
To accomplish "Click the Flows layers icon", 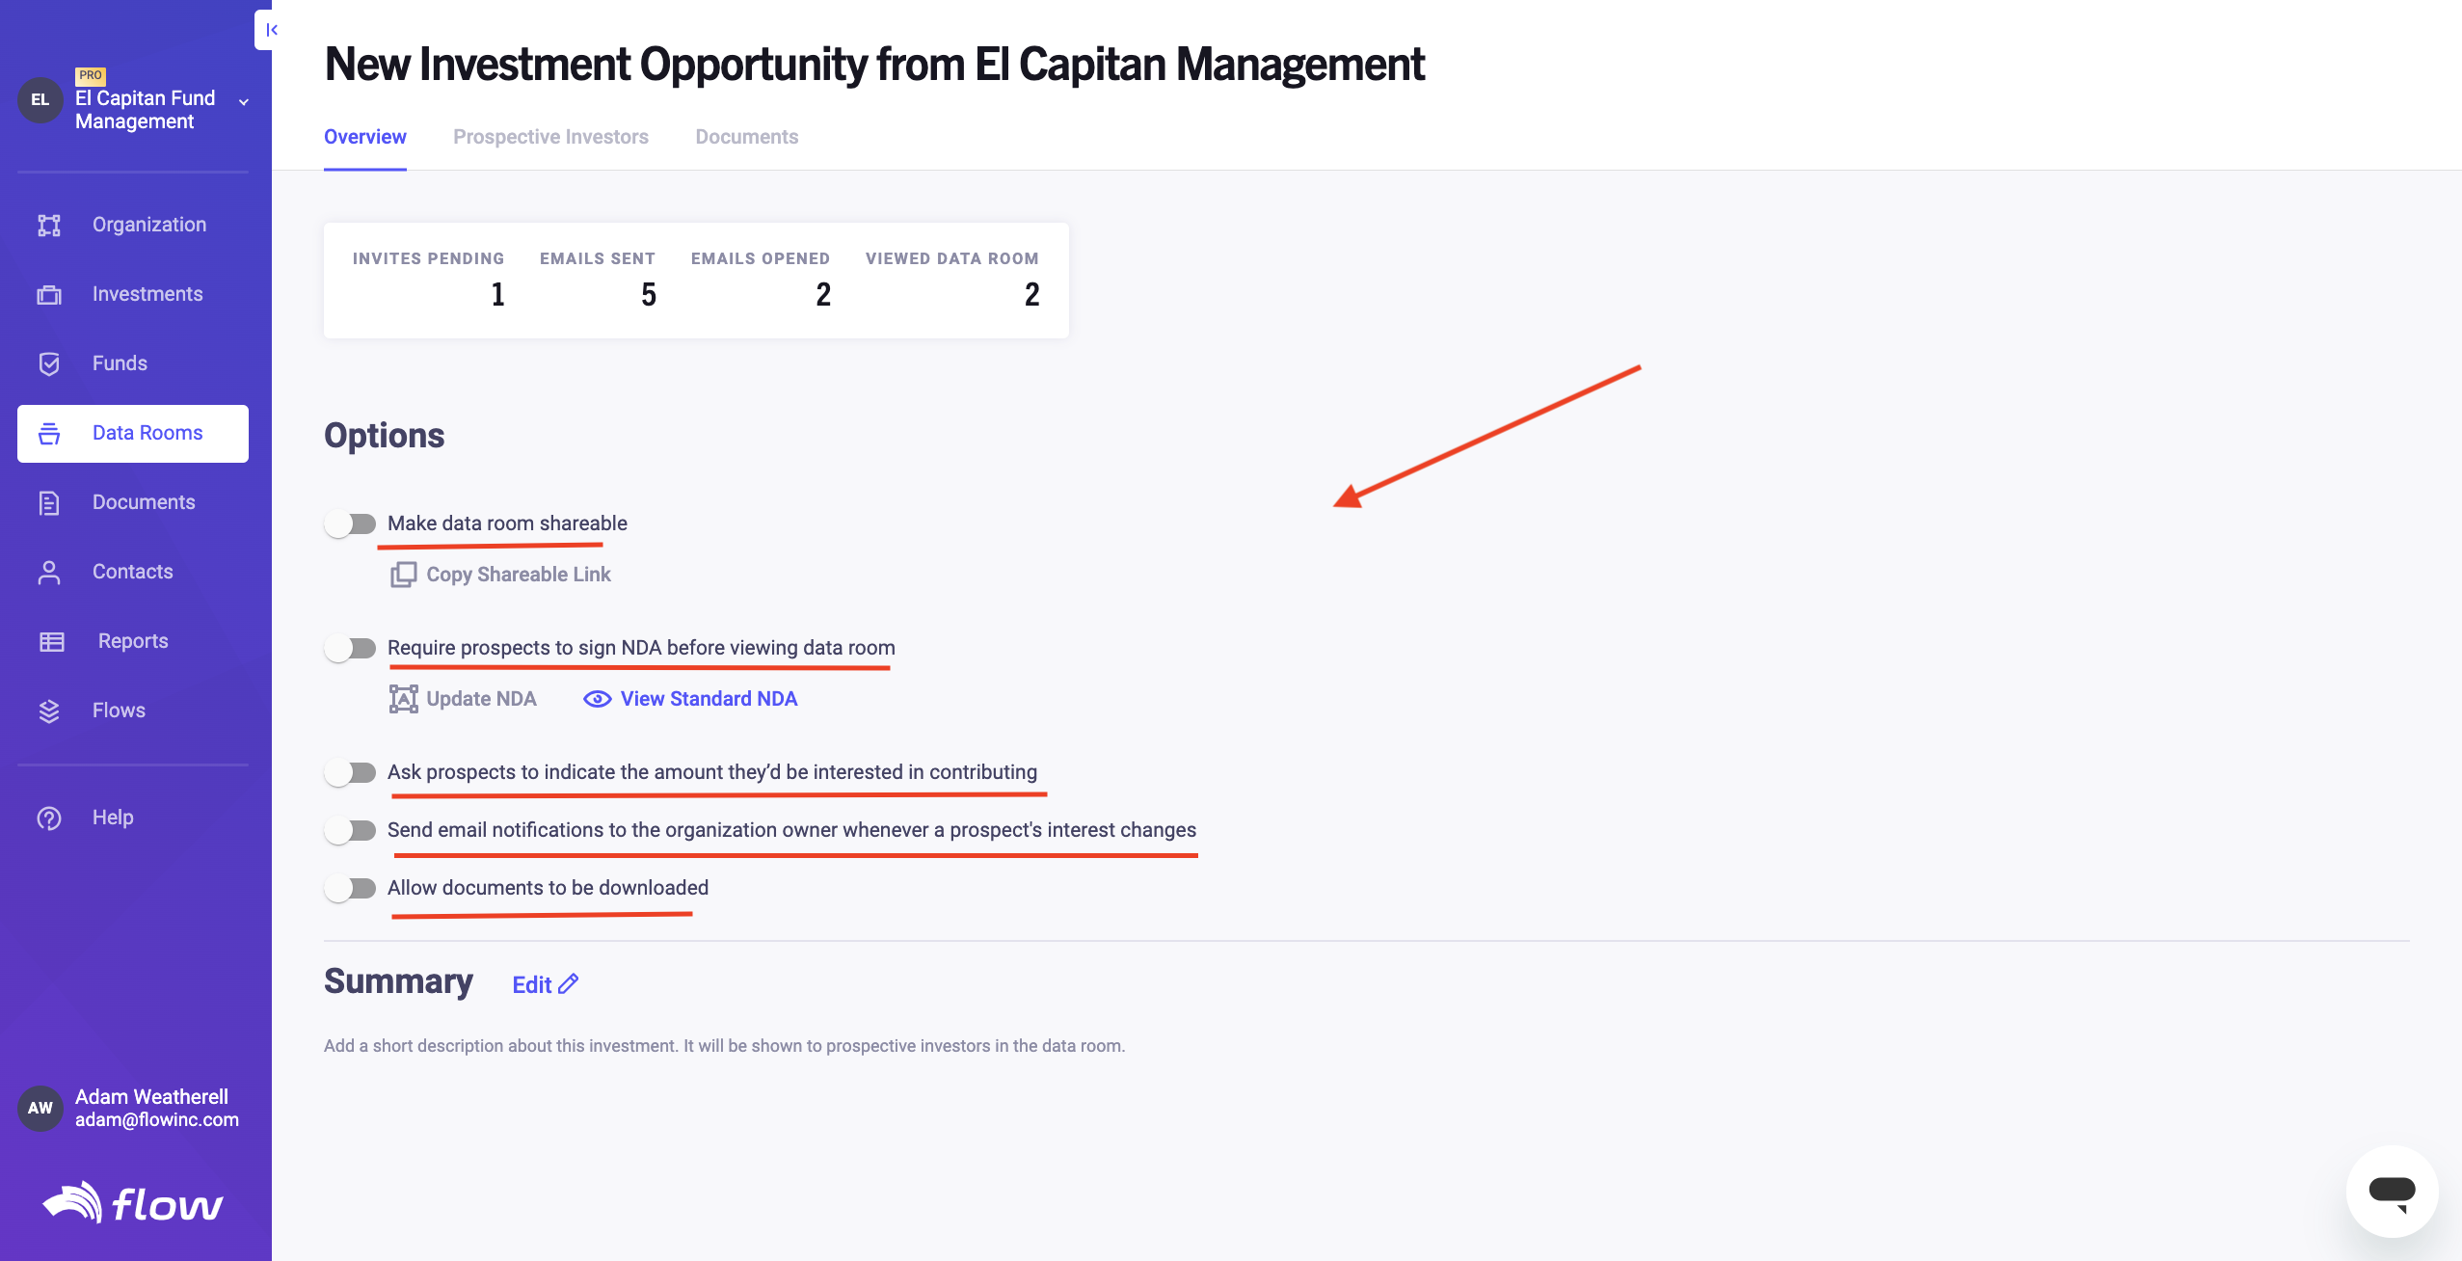I will [49, 711].
